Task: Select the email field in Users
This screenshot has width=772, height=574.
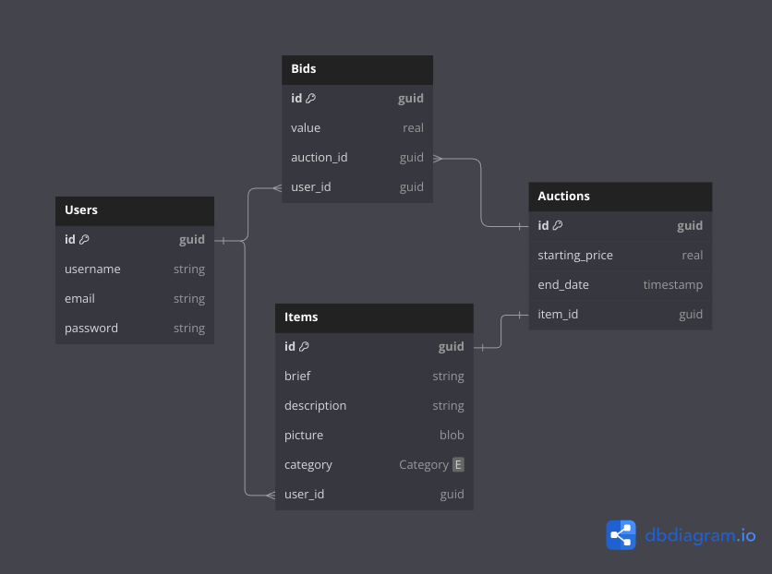Action: click(x=134, y=299)
